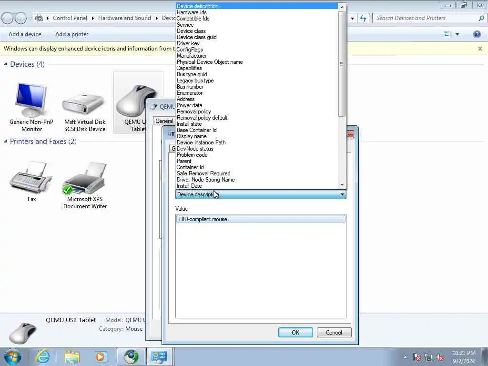Image resolution: width=488 pixels, height=366 pixels.
Task: Click Add a device
Action: tap(25, 34)
